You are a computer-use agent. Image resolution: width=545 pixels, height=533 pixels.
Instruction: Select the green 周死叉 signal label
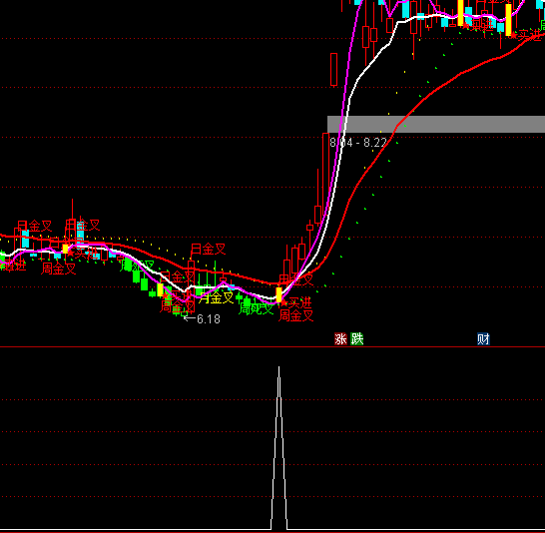[x=257, y=308]
